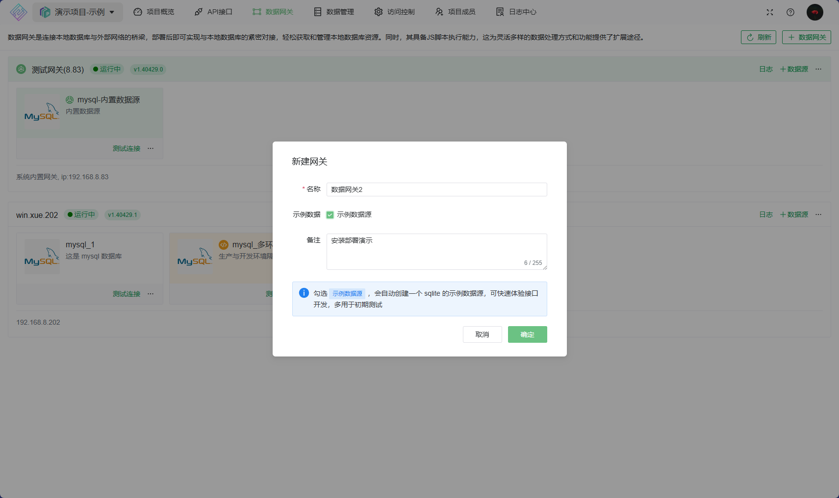Open more options for 测试网关(8.83)
The height and width of the screenshot is (498, 839).
point(818,69)
